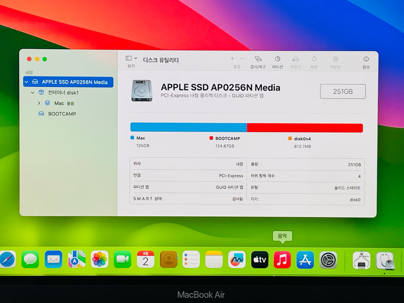This screenshot has height=303, width=404.
Task: Select BOOTCAMP volume in sidebar
Action: tap(62, 114)
